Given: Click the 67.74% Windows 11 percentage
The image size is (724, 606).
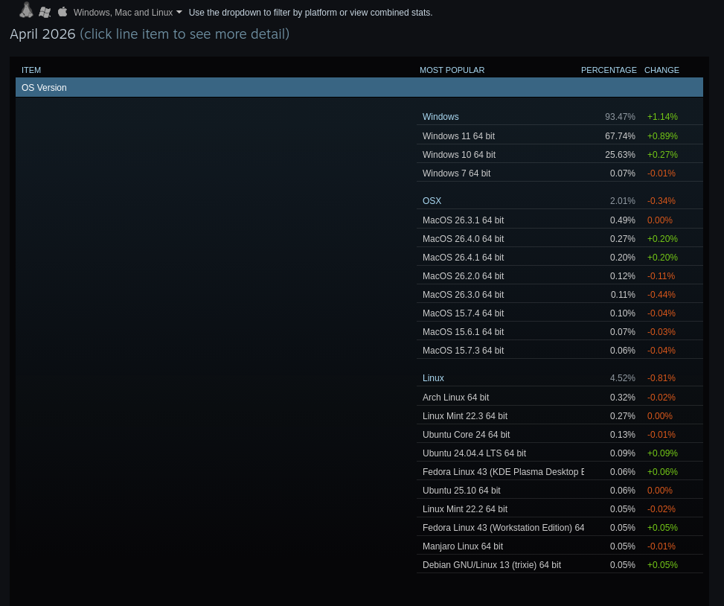Looking at the screenshot, I should pos(620,135).
